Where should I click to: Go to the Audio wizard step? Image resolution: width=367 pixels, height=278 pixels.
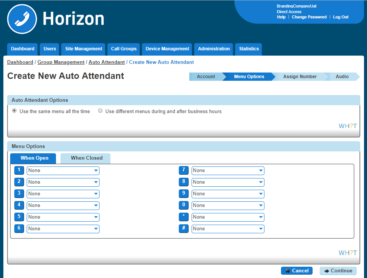342,77
